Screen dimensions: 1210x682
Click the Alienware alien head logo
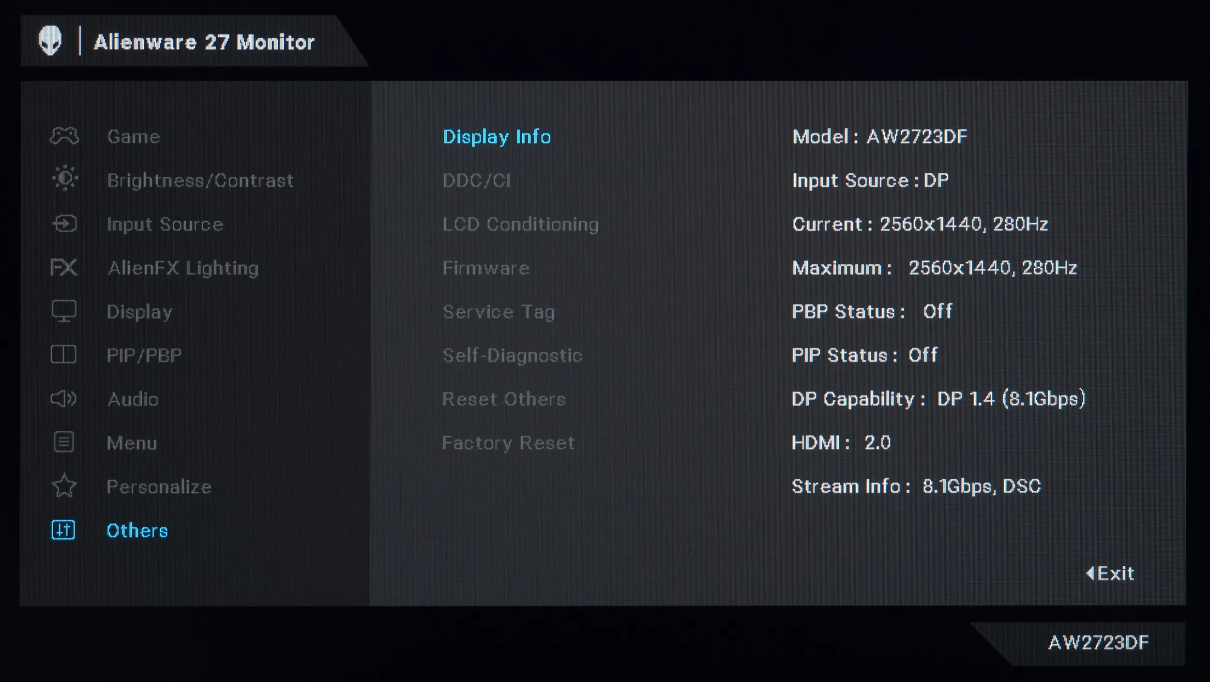point(50,41)
